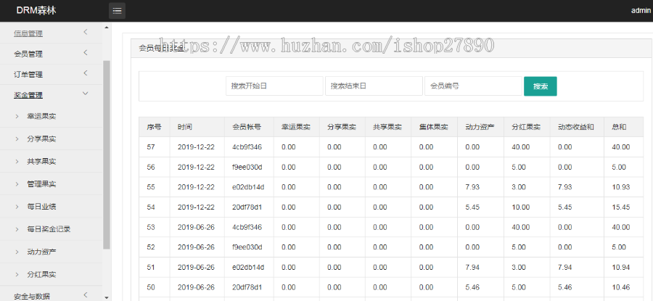The image size is (653, 301).
Task: Click the 动态收益和 column header
Action: pyautogui.click(x=576, y=127)
